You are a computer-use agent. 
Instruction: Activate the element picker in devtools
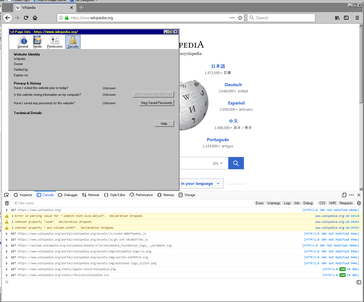[6, 195]
